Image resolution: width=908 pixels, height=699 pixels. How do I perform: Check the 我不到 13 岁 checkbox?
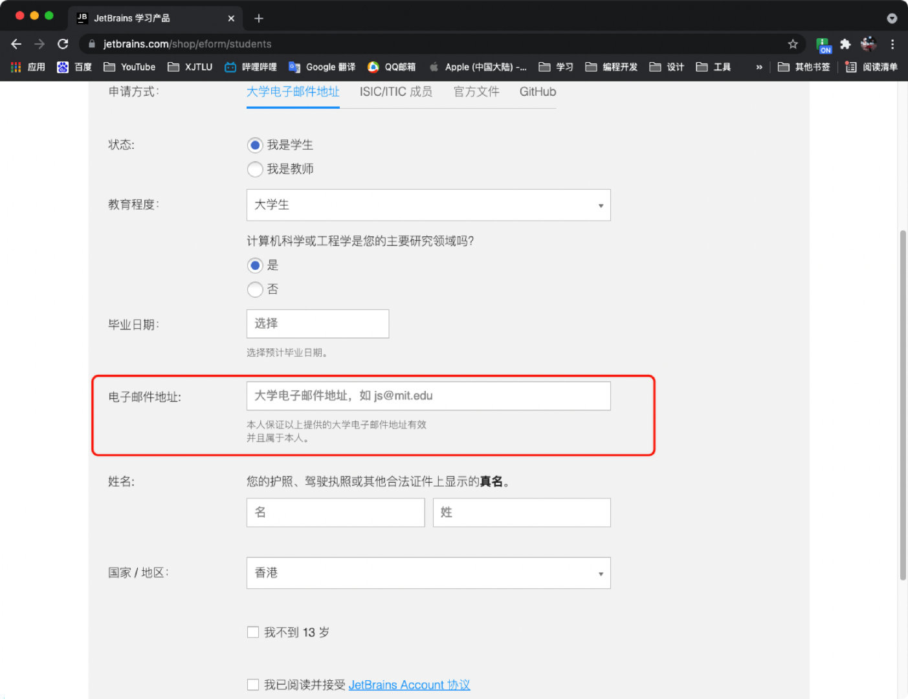(x=253, y=632)
